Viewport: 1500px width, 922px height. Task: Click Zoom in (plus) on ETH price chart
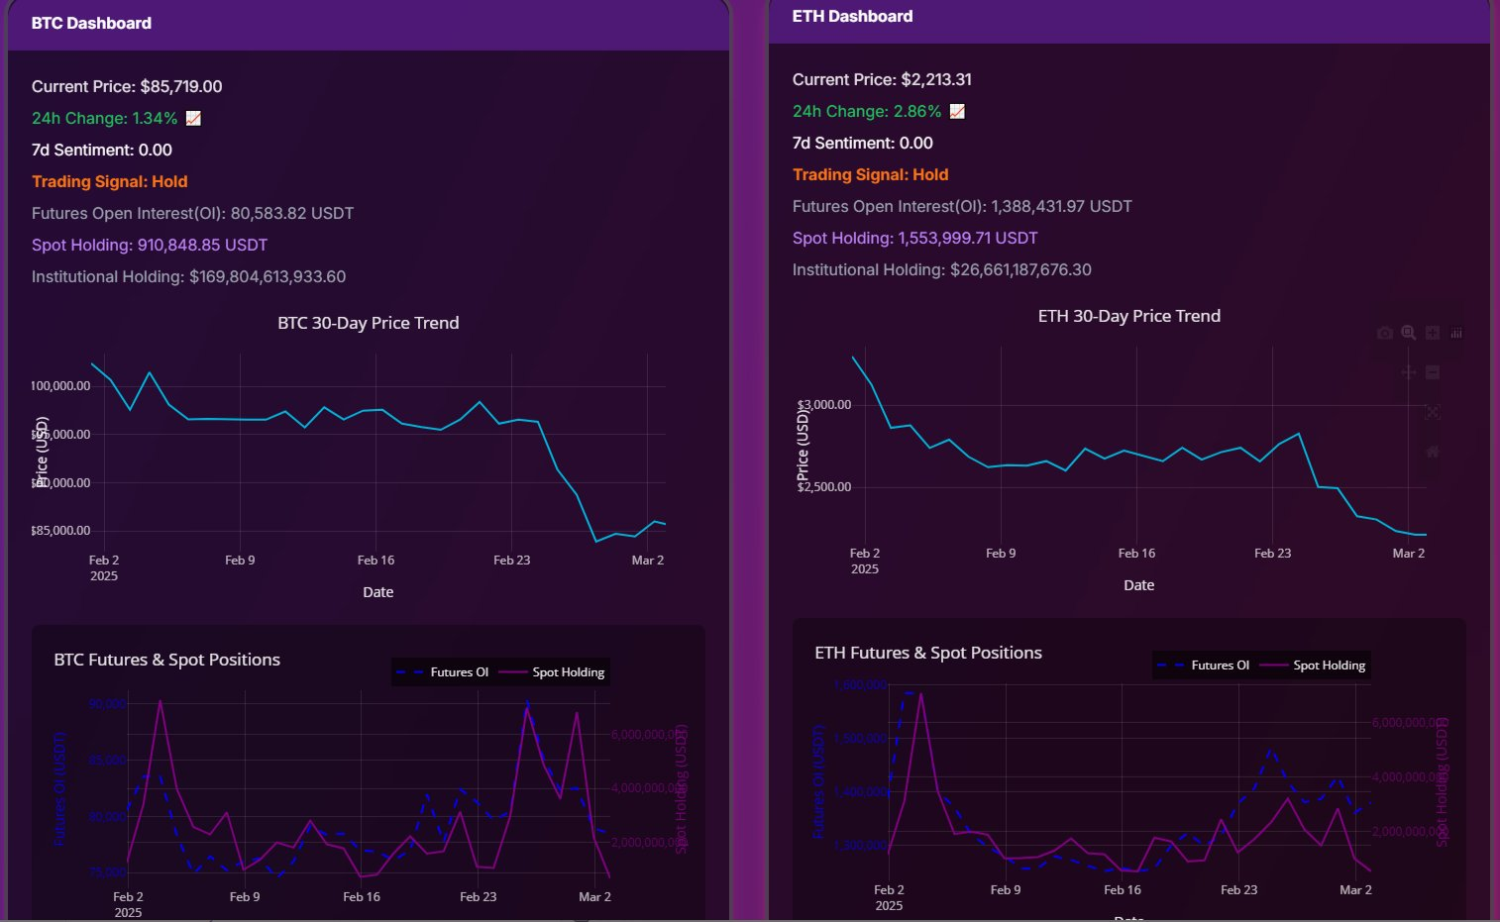[x=1433, y=334]
